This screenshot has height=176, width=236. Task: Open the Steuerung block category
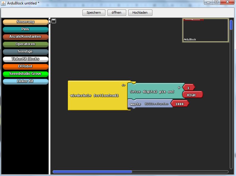[25, 22]
